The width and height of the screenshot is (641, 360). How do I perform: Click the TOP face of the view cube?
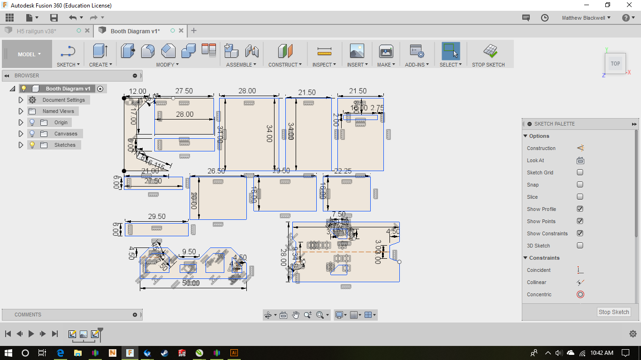click(615, 64)
